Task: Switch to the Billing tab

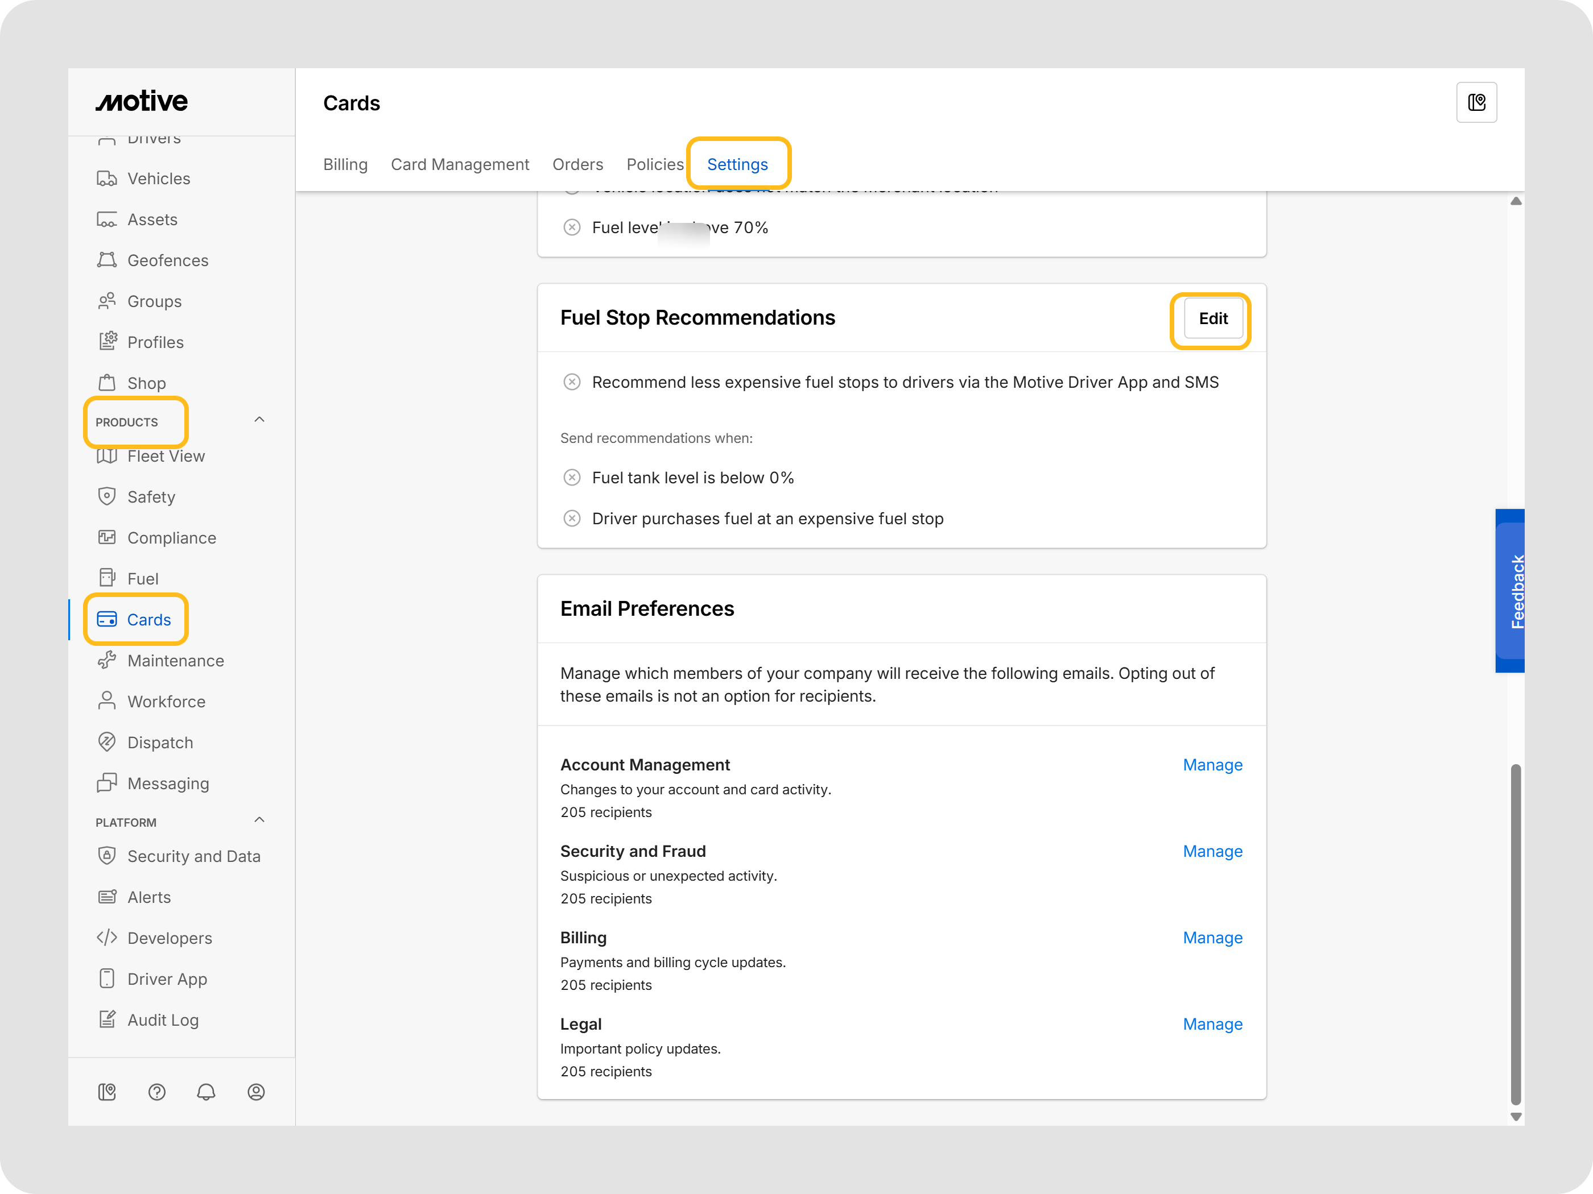Action: coord(345,164)
